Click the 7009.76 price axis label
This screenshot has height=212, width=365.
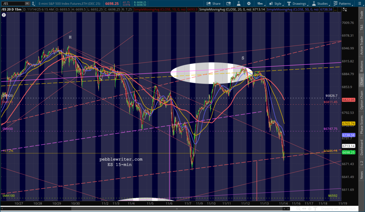click(x=348, y=23)
